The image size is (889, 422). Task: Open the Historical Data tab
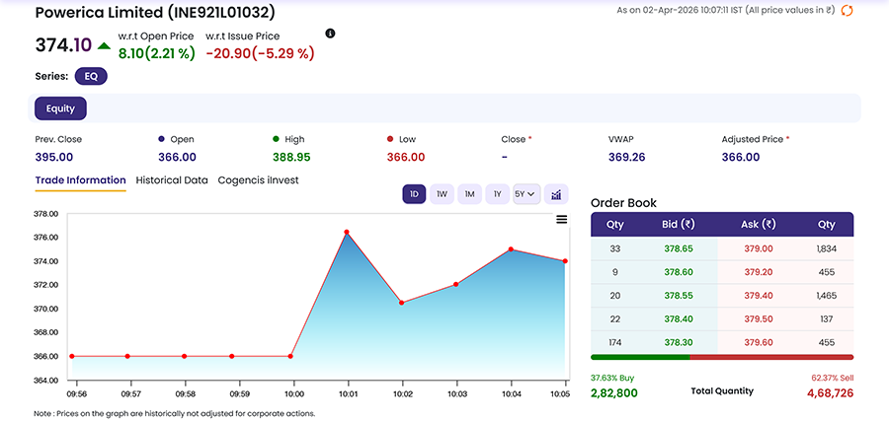(x=172, y=180)
